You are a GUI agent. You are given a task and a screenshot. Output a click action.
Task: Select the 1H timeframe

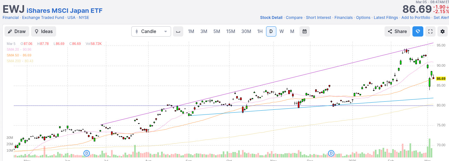(x=260, y=31)
